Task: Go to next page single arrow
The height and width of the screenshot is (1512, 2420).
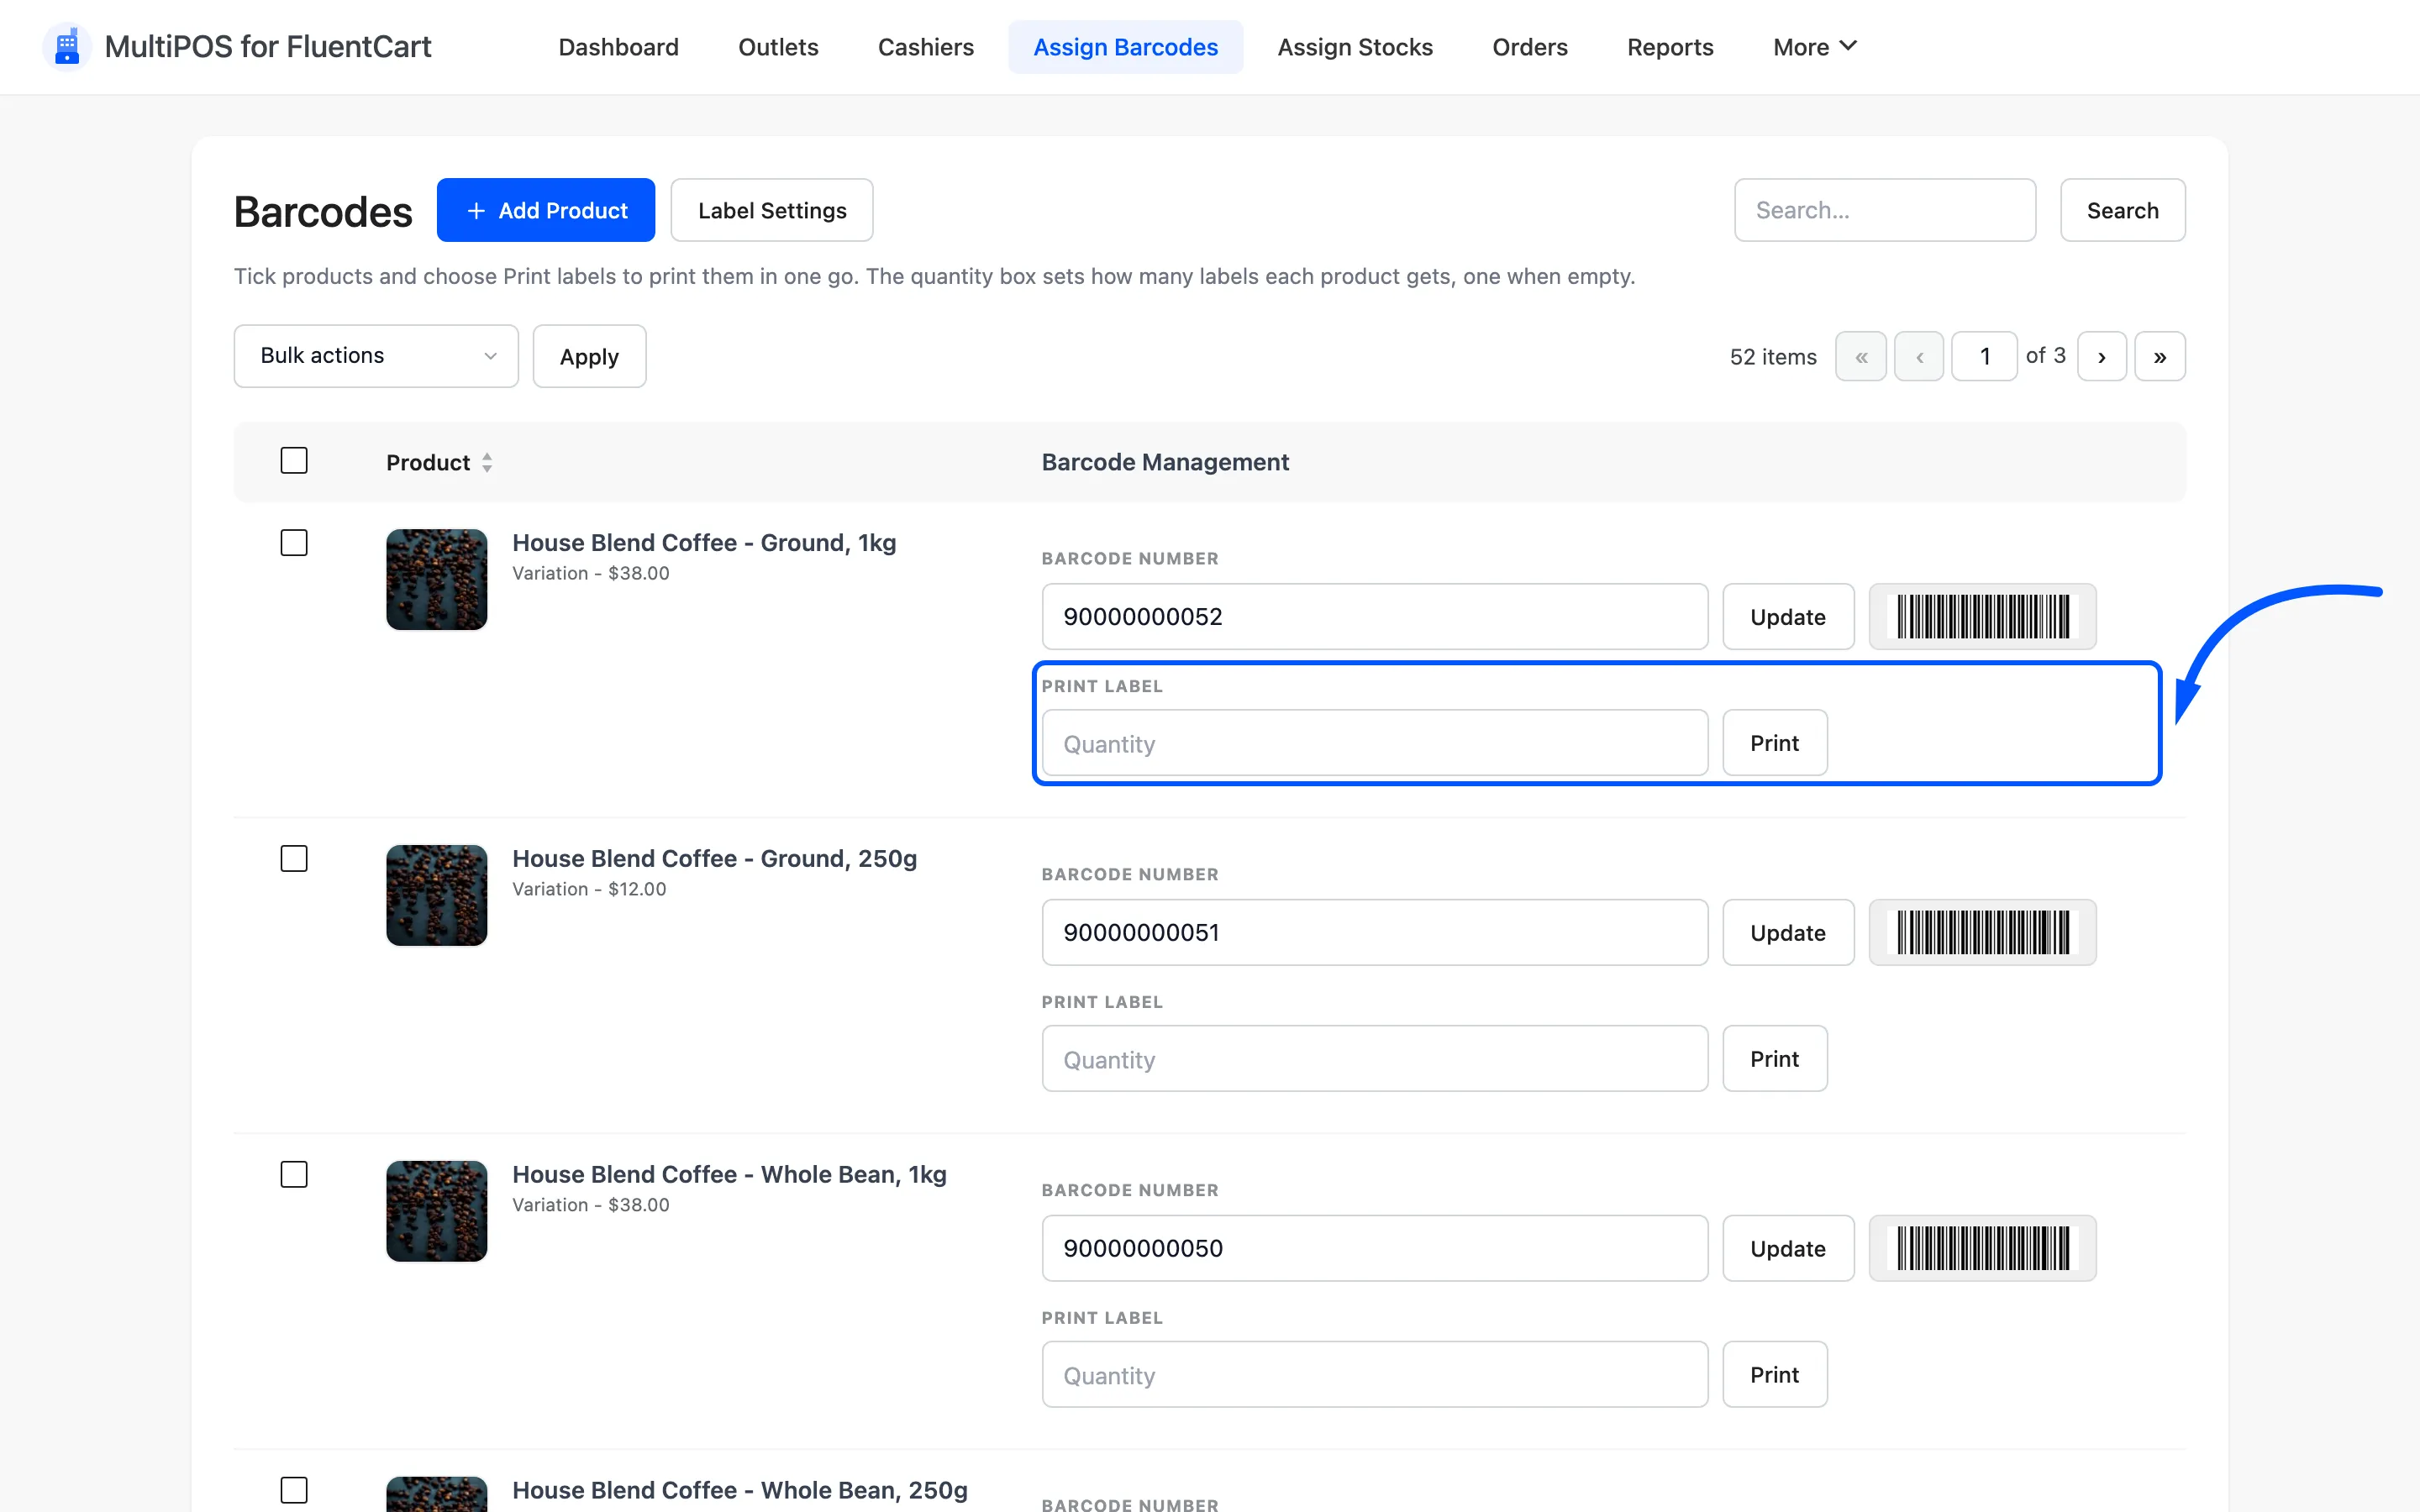Action: [x=2101, y=356]
